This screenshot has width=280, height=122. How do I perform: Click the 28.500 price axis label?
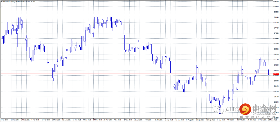point(277,12)
